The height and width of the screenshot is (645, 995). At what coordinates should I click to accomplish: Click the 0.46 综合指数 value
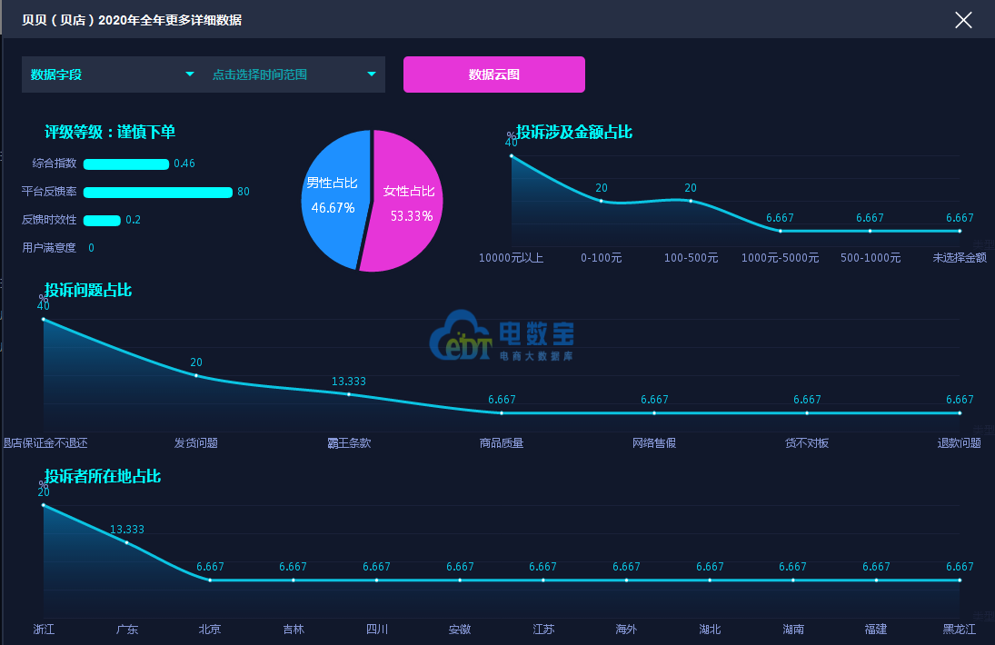pyautogui.click(x=184, y=164)
